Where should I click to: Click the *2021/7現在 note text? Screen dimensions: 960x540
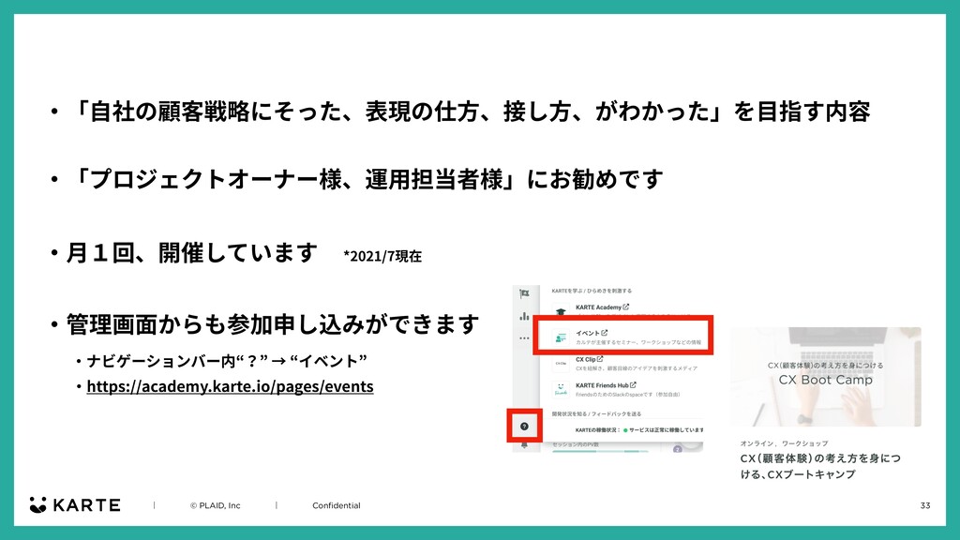tap(382, 256)
